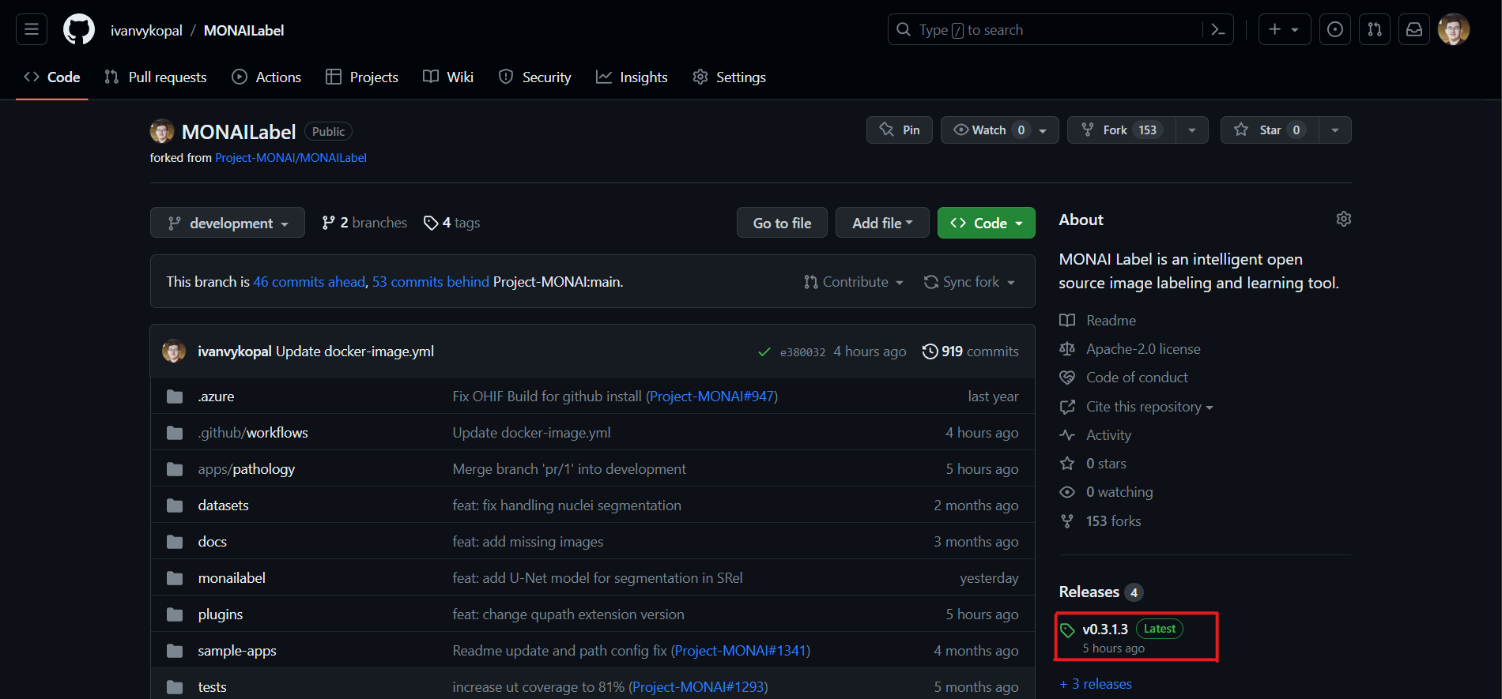Open the v0.3.1.3 latest release
This screenshot has width=1502, height=699.
1104,629
